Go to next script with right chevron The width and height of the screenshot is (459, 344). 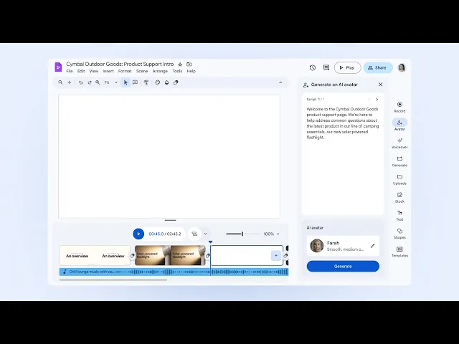(x=377, y=100)
